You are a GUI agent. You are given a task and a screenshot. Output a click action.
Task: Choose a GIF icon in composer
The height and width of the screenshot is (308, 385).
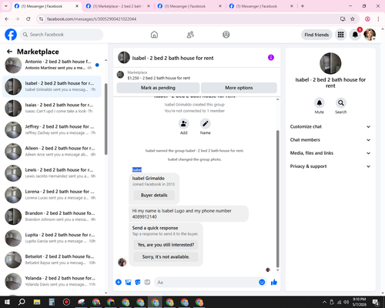147,283
